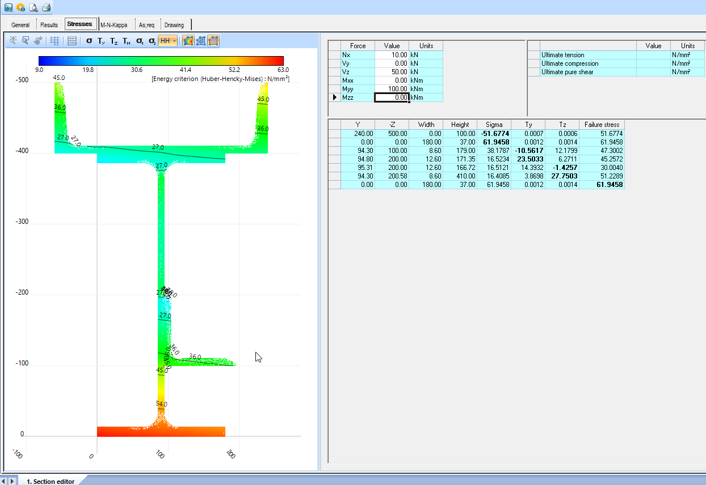Click the Sigma cell showing -51.6774
The image size is (706, 485).
(494, 134)
